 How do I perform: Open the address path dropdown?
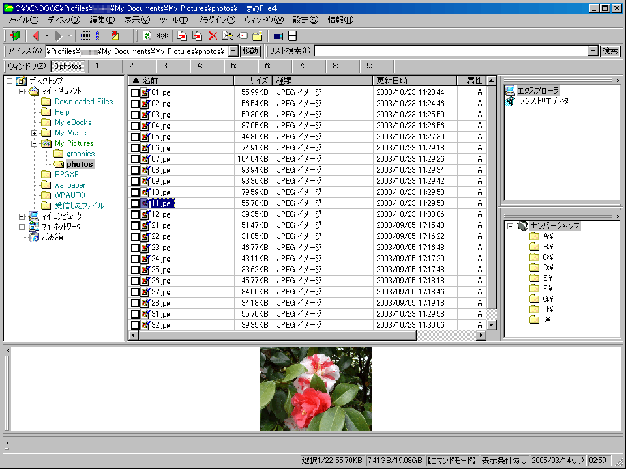pos(233,51)
